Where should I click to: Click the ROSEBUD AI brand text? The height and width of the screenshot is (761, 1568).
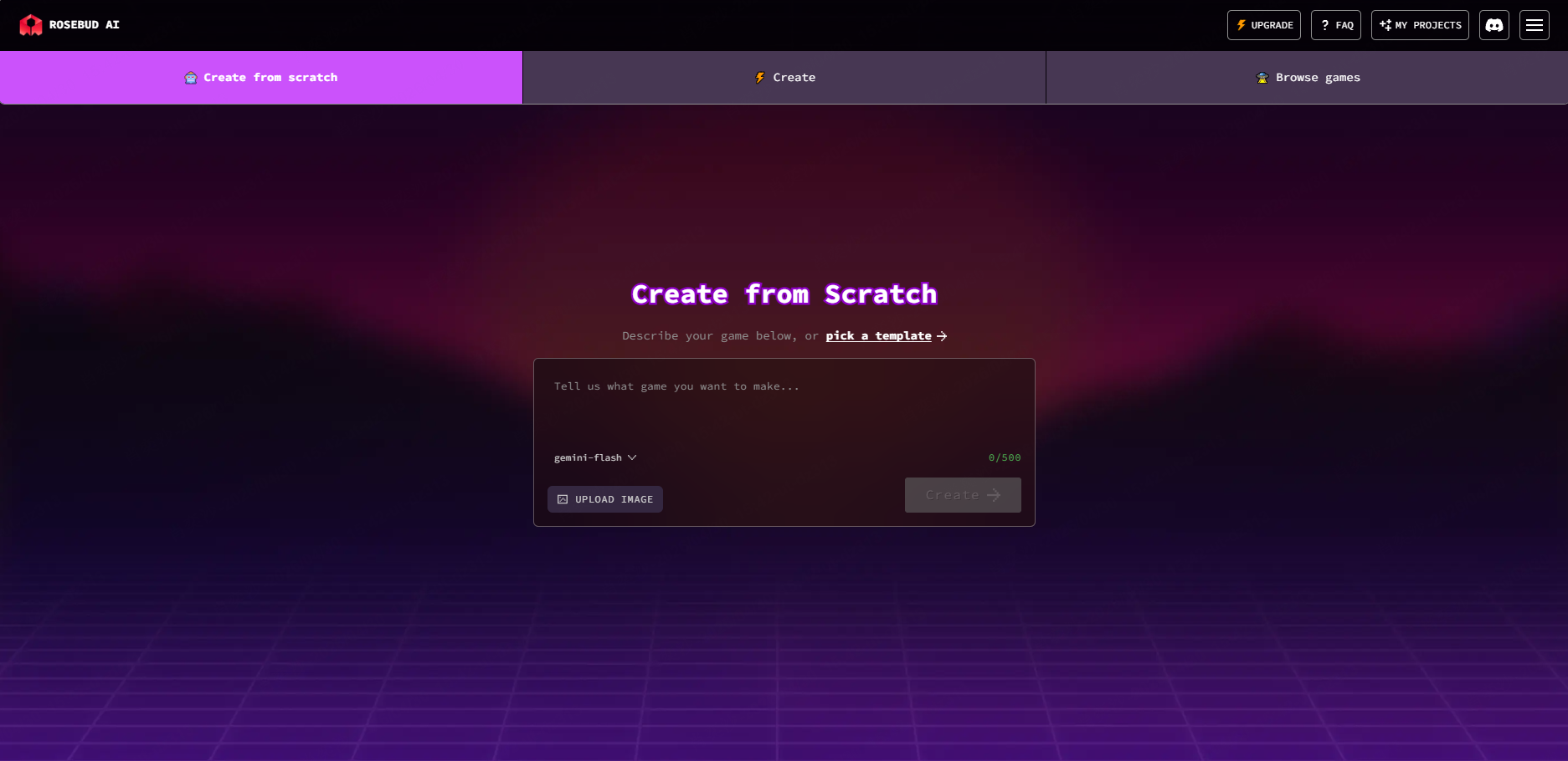85,25
